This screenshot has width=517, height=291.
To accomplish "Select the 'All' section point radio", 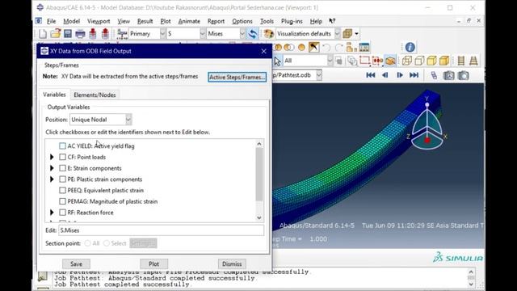I will 87,243.
